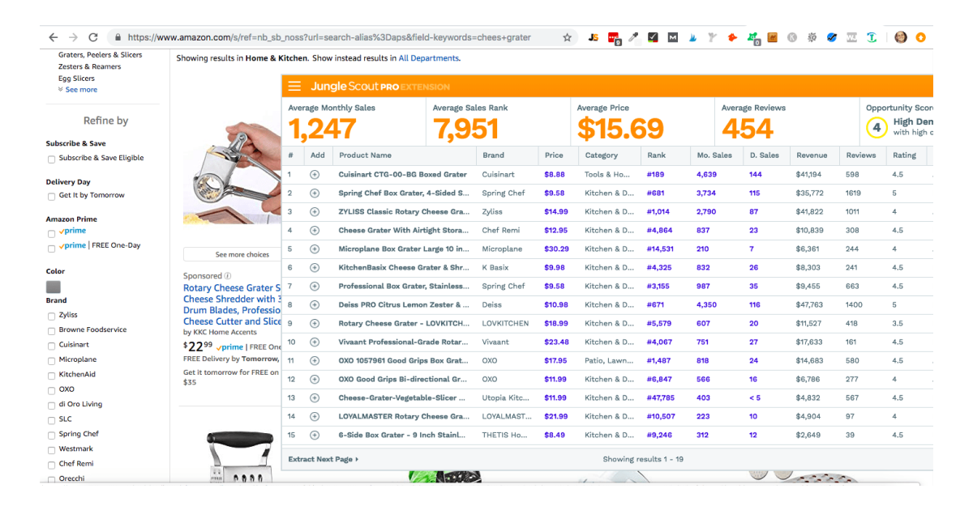
Task: Open Egg Slicers category link
Action: click(76, 79)
